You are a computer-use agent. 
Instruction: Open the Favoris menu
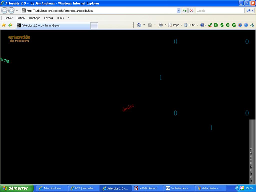[x=48, y=18]
